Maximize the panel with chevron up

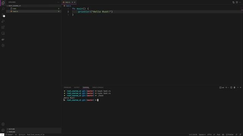[238, 87]
